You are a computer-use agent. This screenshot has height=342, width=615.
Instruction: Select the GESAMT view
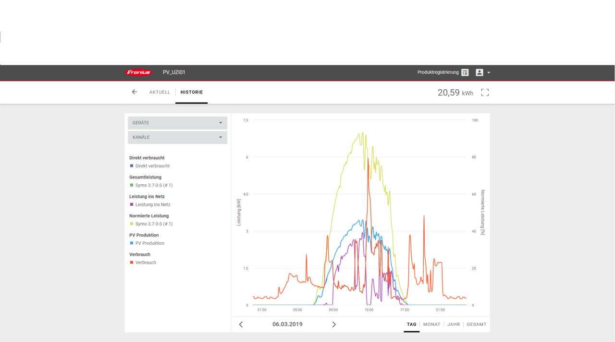click(477, 325)
